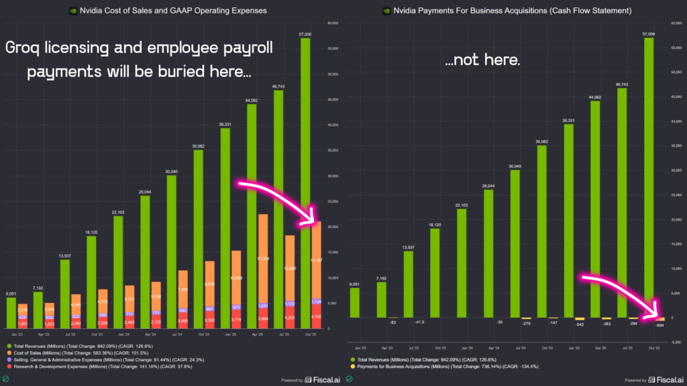Click 'Nvidia Cost of Sales and GAAP Operating Expenses' title
The image size is (687, 386).
pyautogui.click(x=173, y=11)
